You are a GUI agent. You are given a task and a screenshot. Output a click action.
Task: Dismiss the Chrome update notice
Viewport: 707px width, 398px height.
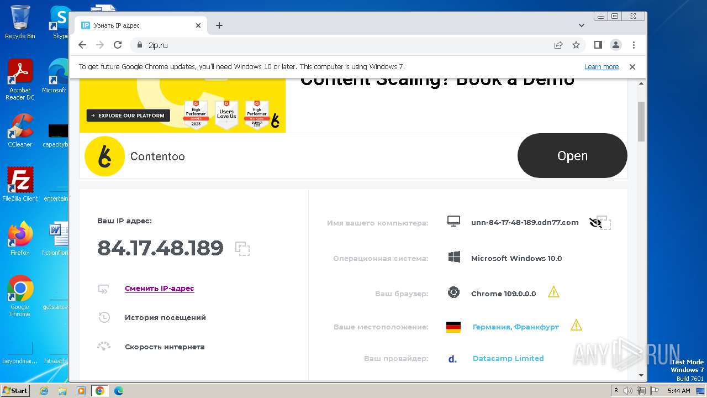[632, 67]
